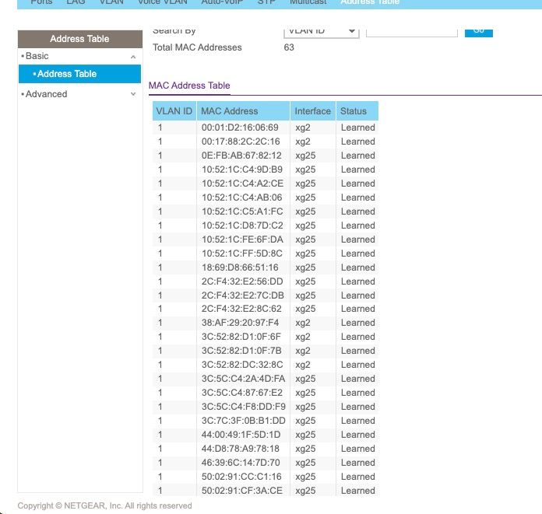Click the Total MAC Addresses label
The height and width of the screenshot is (514, 542).
197,47
